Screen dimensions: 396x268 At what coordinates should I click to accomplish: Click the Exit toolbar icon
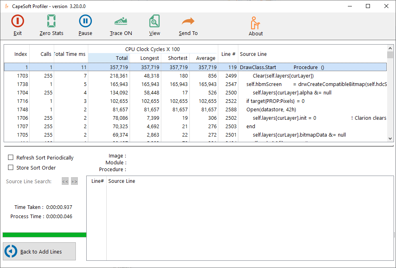18,21
